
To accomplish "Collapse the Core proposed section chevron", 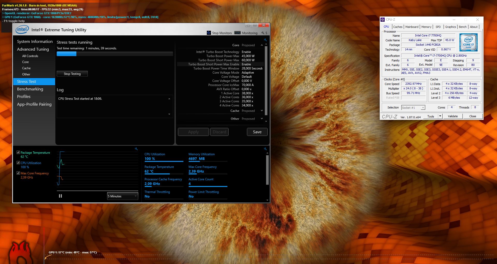I will point(262,45).
